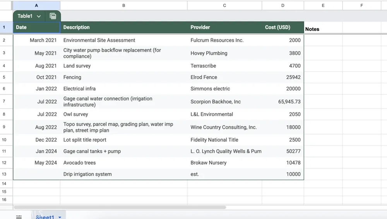Viewport: 387px width, 219px height.
Task: Select column D header
Action: click(283, 5)
